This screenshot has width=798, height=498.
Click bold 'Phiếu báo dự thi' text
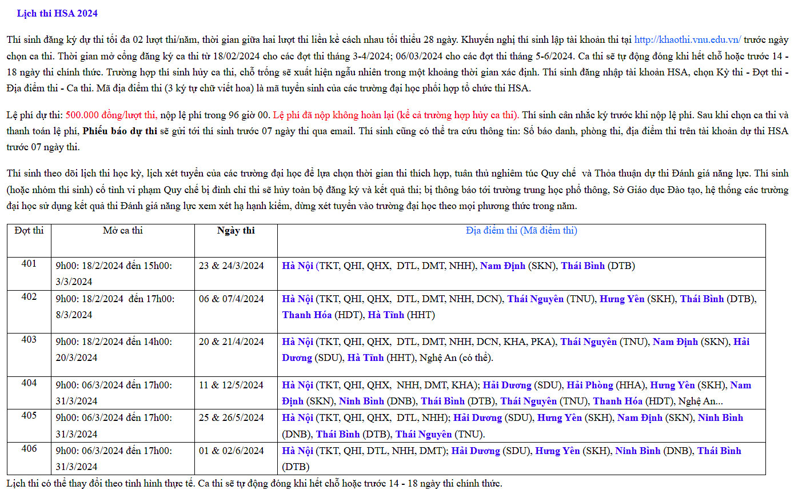click(120, 131)
